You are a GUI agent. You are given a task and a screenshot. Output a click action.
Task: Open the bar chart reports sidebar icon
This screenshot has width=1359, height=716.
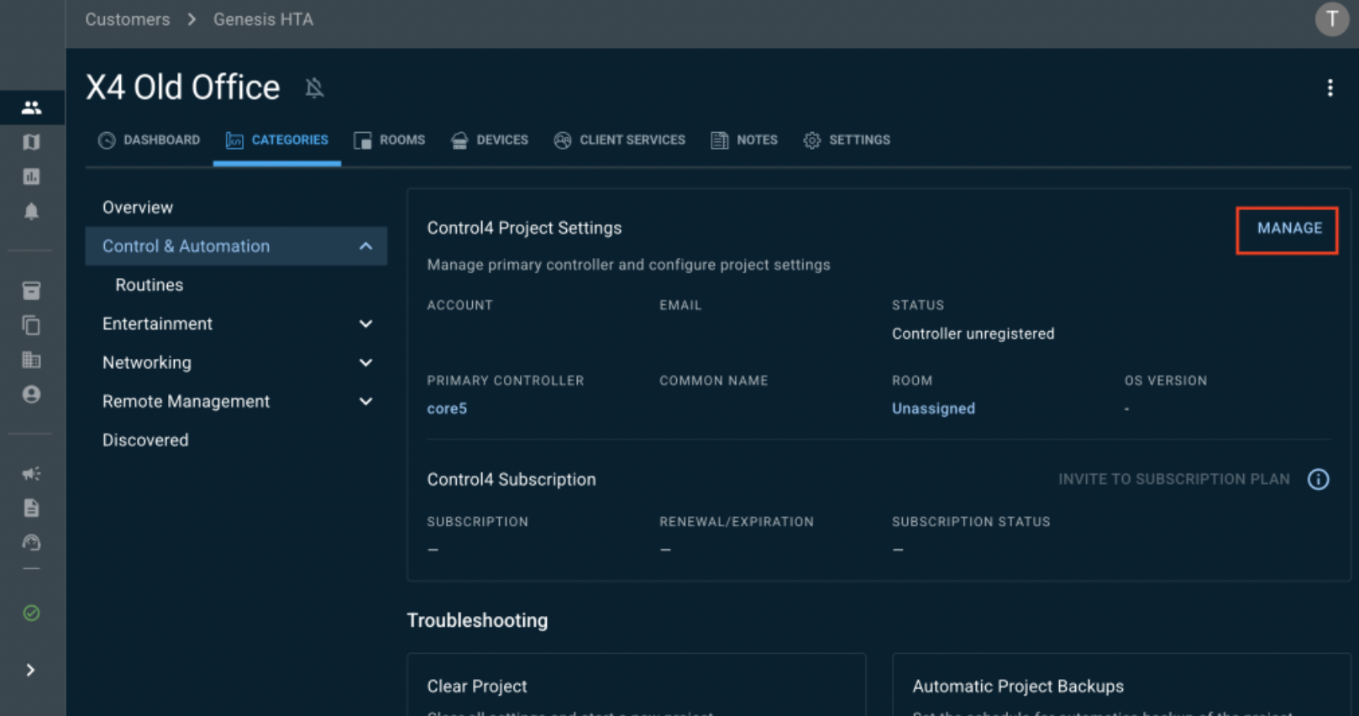(31, 176)
